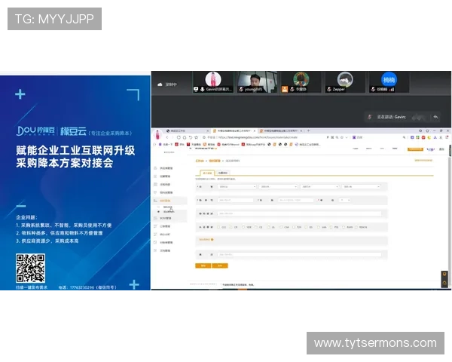Go back in the browser

(167, 137)
